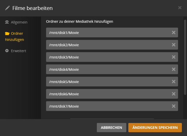187x136 pixels.
Task: Delete the /mnt/disk5/Movie path with its X
Action: tap(173, 82)
